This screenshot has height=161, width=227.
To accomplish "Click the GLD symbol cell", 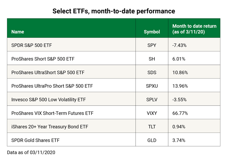I will point(152,140).
